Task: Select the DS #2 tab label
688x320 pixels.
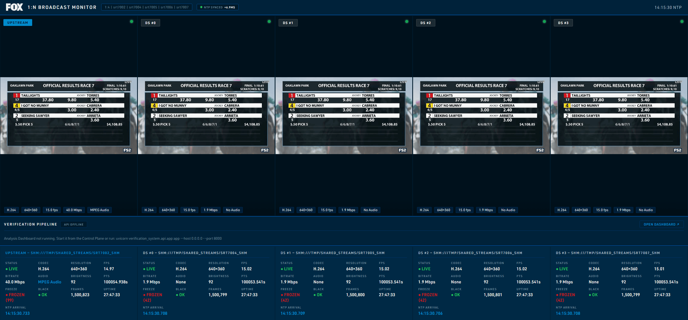Action: tap(425, 23)
